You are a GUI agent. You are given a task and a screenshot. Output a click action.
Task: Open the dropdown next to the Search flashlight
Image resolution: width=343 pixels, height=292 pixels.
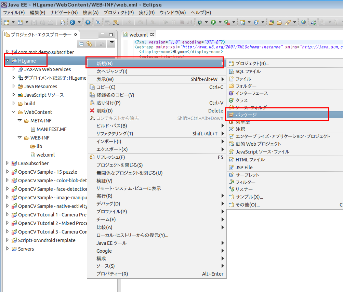pyautogui.click(x=295, y=22)
